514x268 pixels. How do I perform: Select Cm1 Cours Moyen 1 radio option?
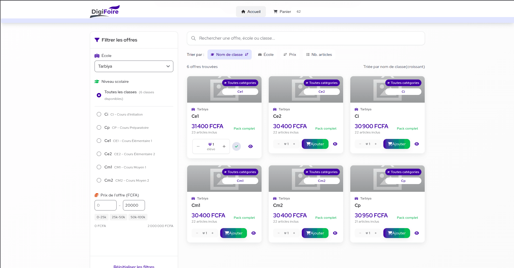point(99,167)
